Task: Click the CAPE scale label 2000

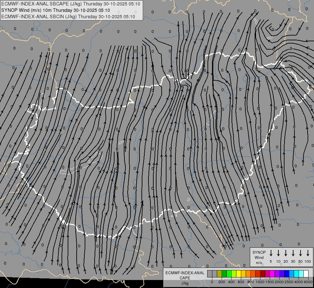Action: [279, 282]
